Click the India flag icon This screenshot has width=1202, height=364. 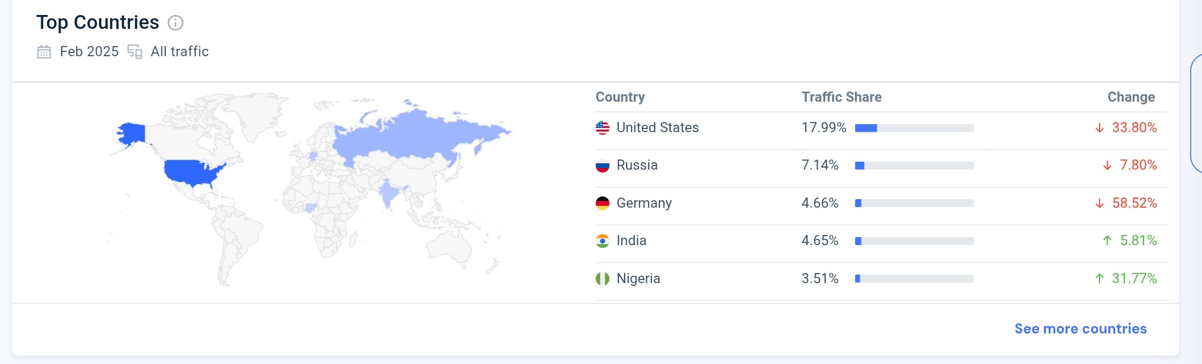(603, 241)
